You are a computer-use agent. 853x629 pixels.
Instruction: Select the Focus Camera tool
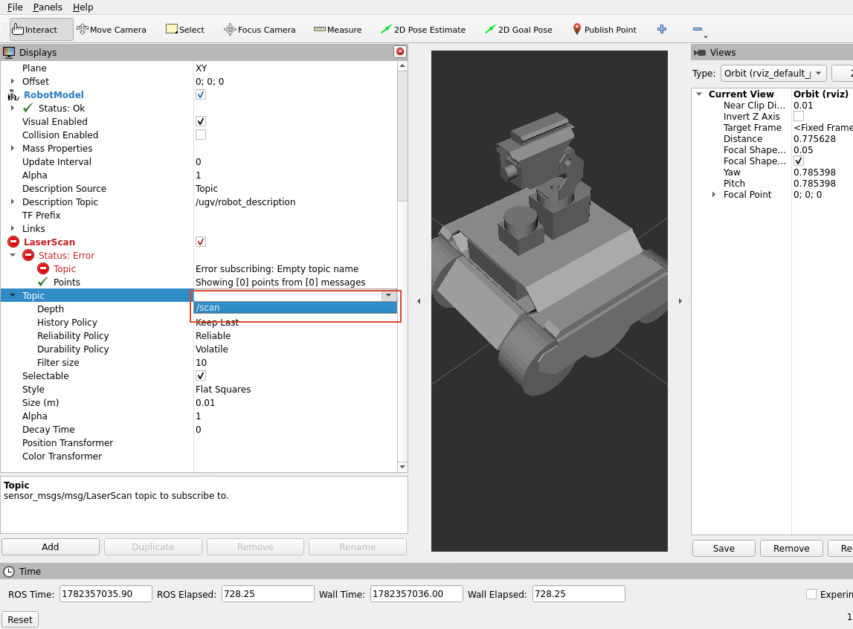click(x=260, y=29)
